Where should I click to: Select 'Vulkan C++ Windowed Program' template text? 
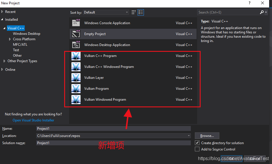point(109,67)
